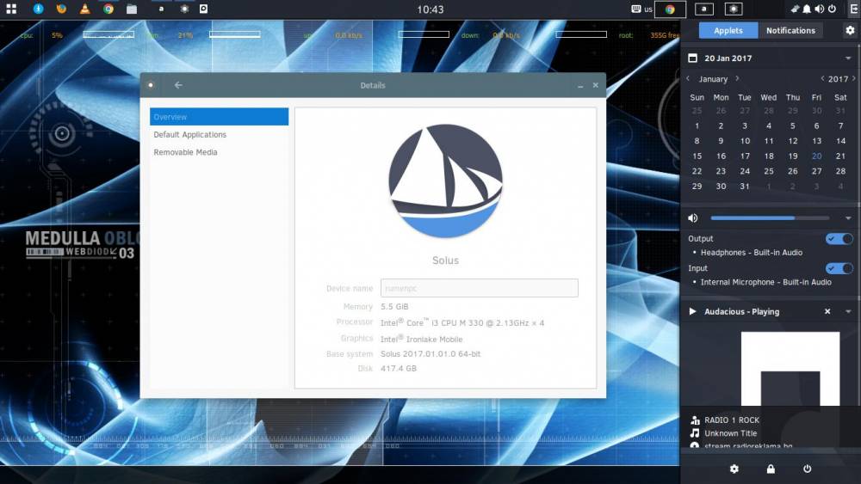This screenshot has height=484, width=861.
Task: Switch to the Audacious workspace thumbnail
Action: pyautogui.click(x=704, y=9)
